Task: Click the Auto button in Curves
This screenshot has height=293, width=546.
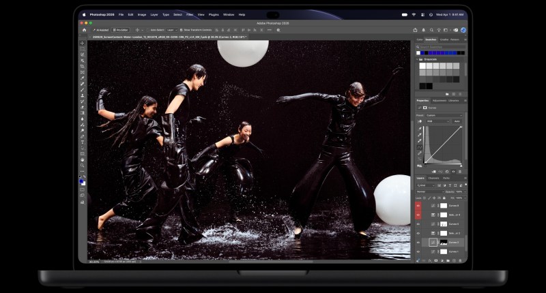Action: 457,121
